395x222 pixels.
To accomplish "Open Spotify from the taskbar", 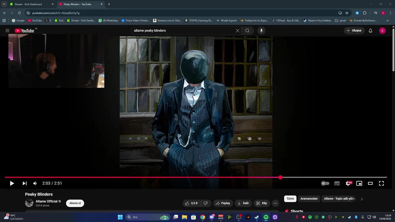I will click(x=266, y=217).
